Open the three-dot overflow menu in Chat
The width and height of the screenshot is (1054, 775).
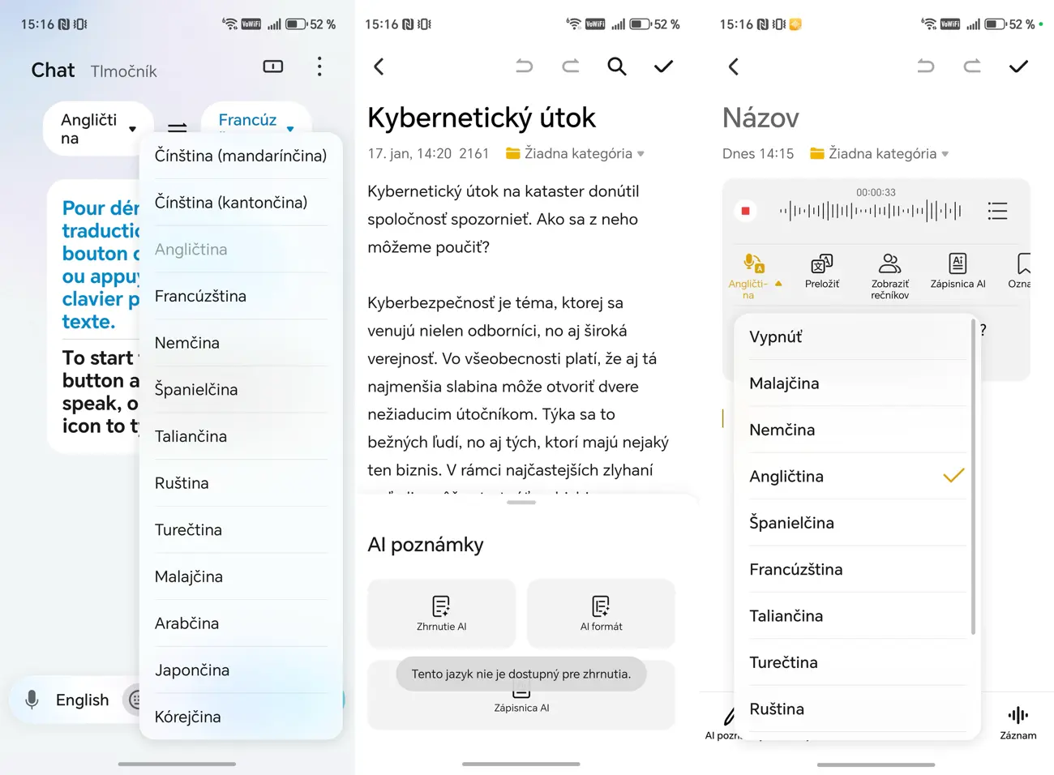tap(319, 66)
